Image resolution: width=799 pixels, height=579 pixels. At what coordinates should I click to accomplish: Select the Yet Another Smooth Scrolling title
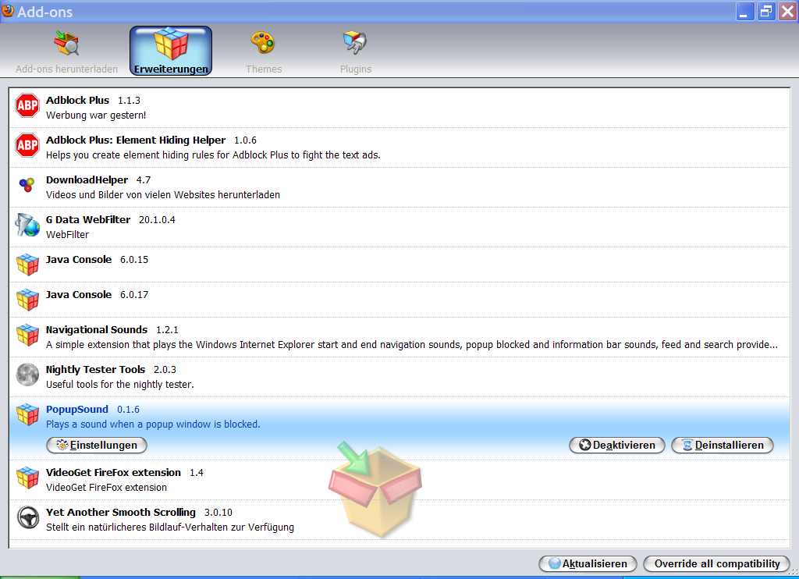tap(121, 512)
